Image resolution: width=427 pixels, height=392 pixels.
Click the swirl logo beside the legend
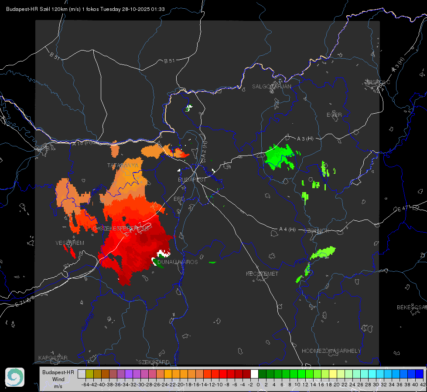[15, 377]
